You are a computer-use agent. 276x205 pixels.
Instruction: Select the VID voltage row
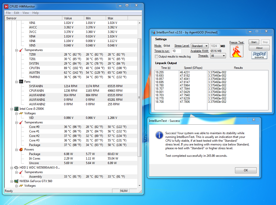(x=83, y=118)
